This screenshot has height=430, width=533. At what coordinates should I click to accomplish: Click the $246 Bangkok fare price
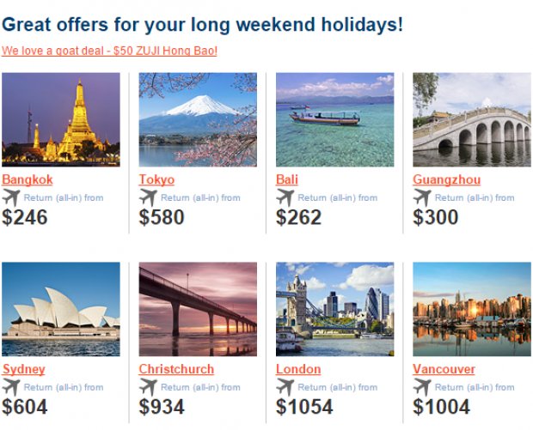point(24,217)
